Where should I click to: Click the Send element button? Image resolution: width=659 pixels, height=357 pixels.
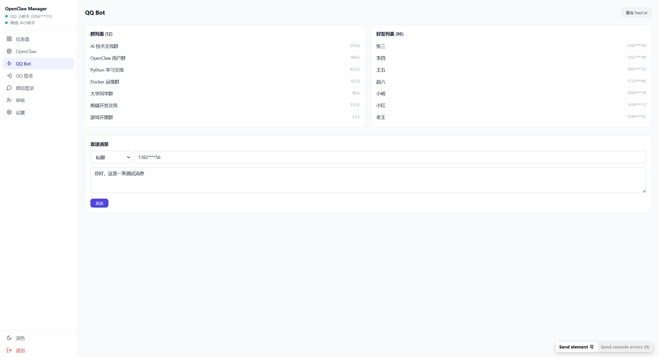[576, 347]
